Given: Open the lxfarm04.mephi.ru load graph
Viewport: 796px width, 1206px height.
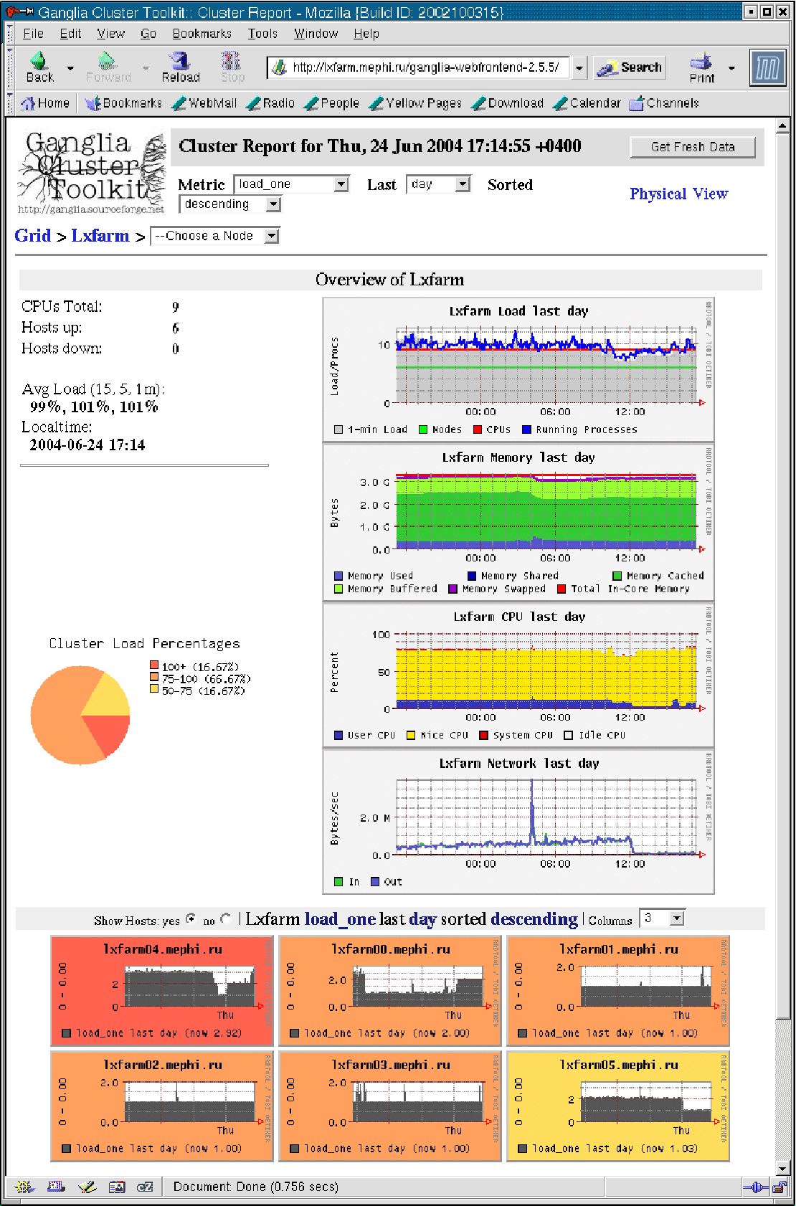Looking at the screenshot, I should pyautogui.click(x=162, y=990).
